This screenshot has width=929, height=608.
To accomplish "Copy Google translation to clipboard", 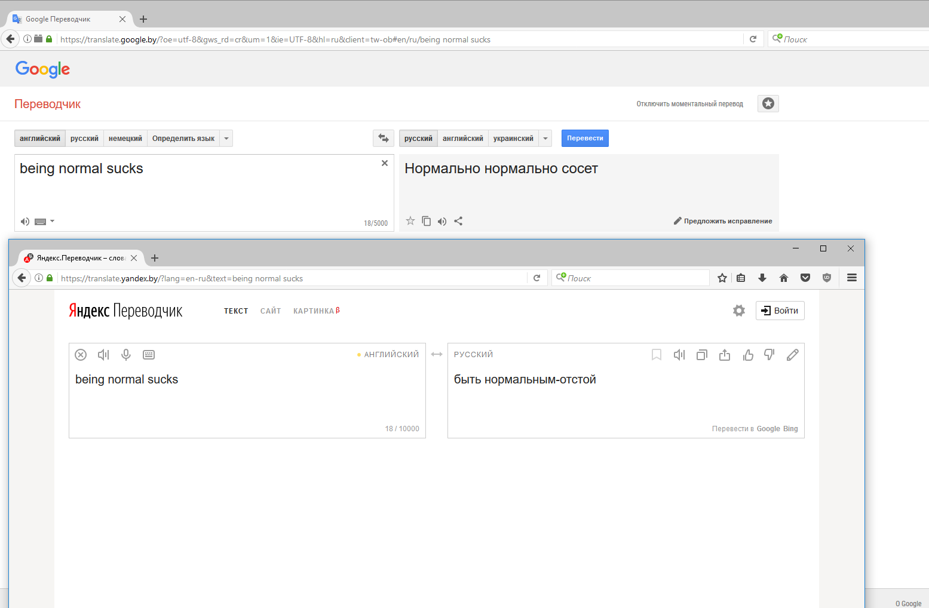I will (x=426, y=221).
